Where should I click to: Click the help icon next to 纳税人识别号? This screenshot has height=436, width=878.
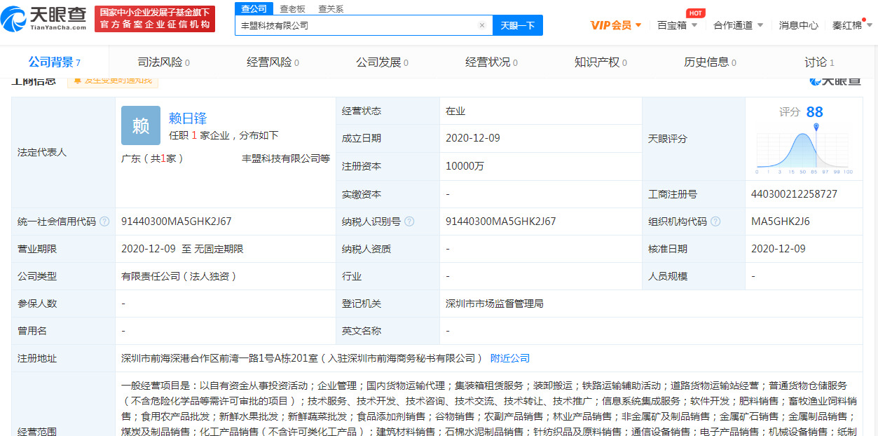click(x=409, y=222)
